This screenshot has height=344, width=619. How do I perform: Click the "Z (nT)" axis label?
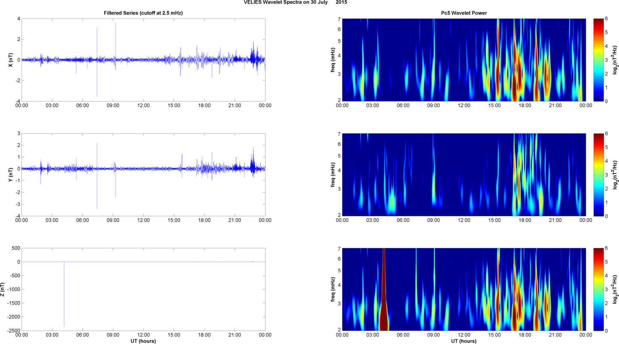pos(2,289)
